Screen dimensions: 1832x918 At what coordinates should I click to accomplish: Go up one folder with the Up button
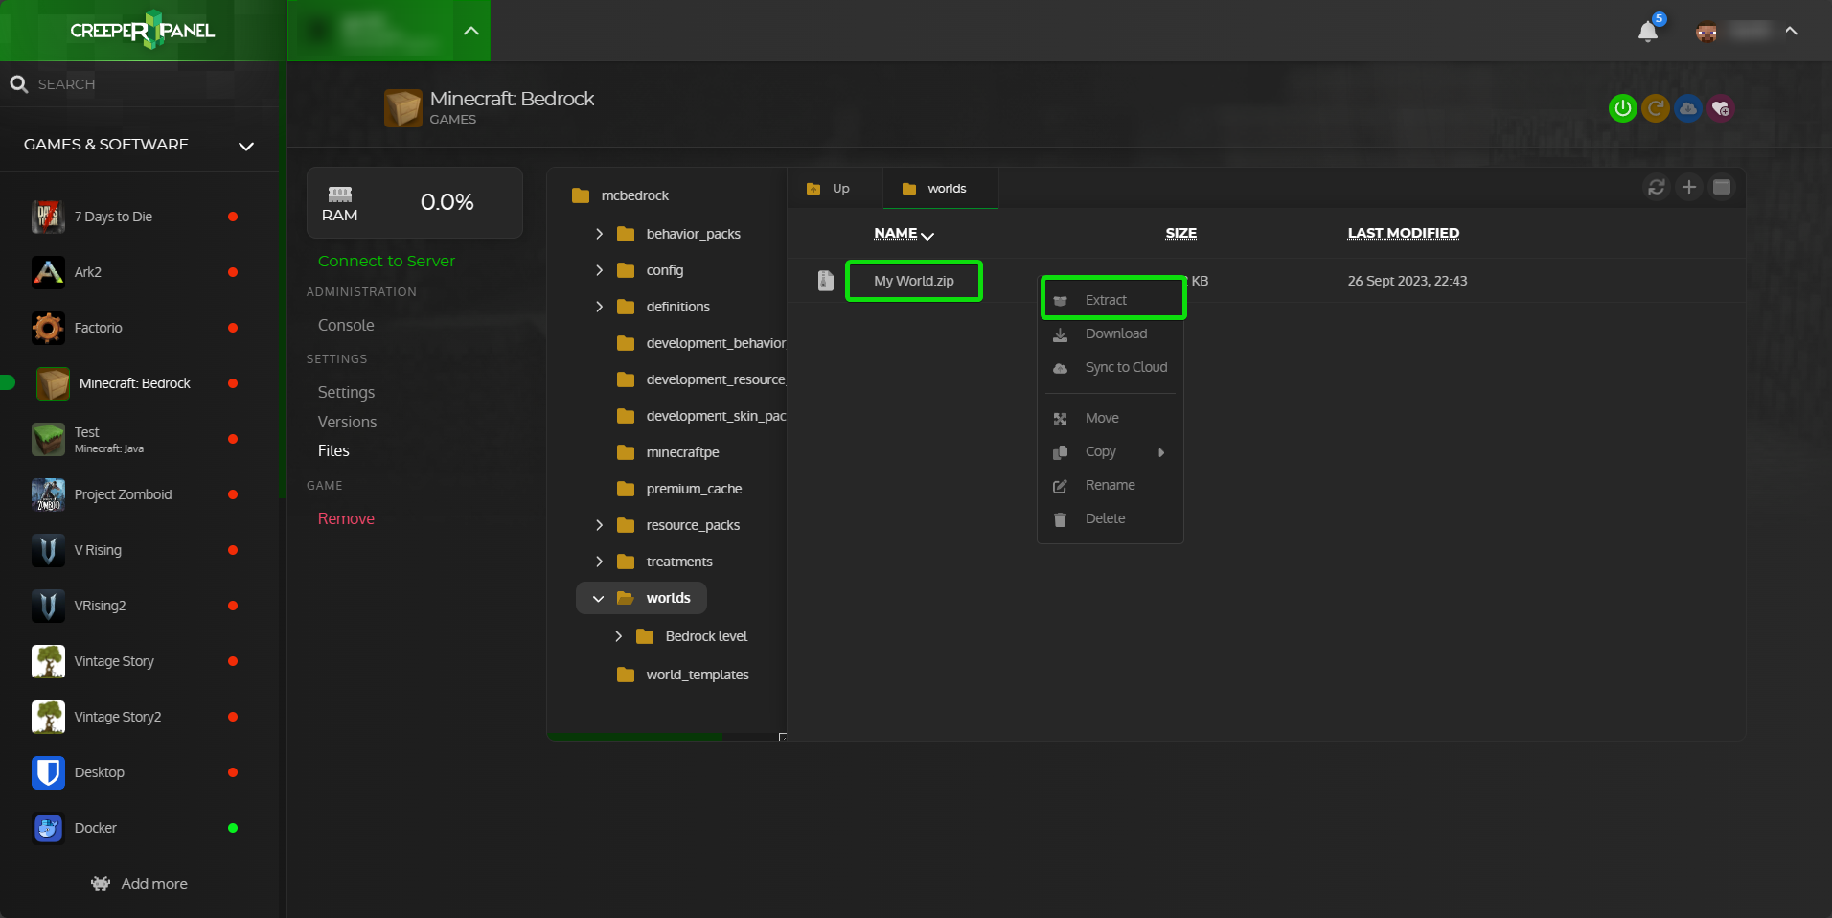click(x=830, y=189)
